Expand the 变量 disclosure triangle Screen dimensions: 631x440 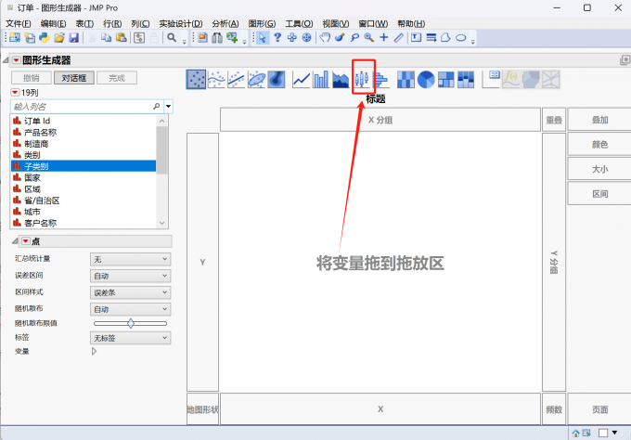tap(94, 351)
